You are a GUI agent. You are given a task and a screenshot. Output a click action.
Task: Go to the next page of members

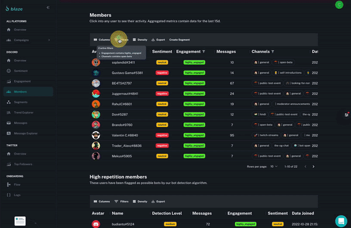[314, 167]
